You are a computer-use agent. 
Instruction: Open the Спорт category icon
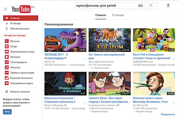pos(7,47)
